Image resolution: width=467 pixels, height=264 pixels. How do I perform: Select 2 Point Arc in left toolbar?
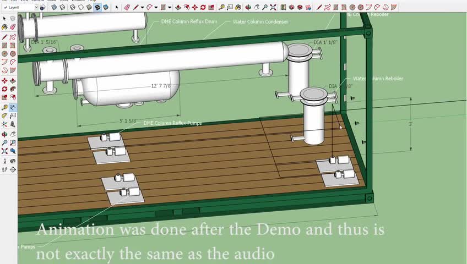click(13, 62)
